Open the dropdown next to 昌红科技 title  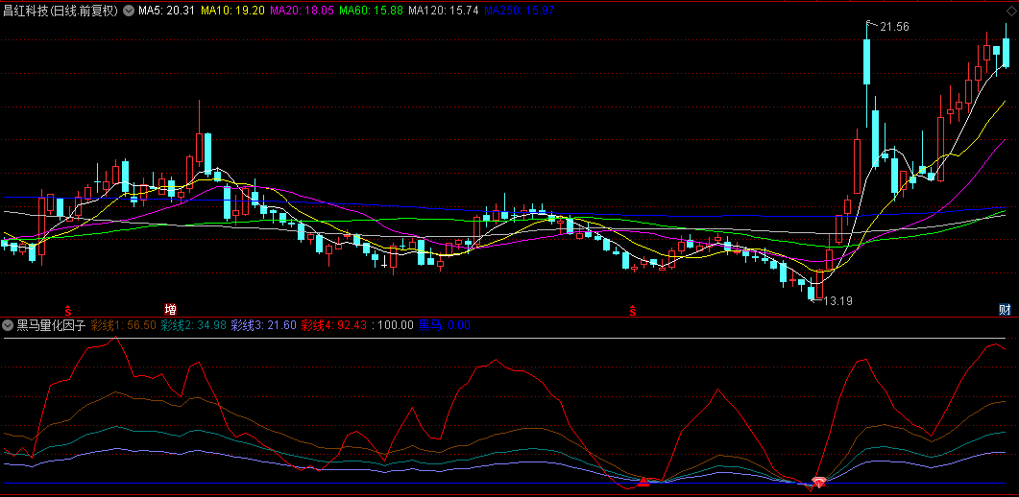[x=128, y=11]
